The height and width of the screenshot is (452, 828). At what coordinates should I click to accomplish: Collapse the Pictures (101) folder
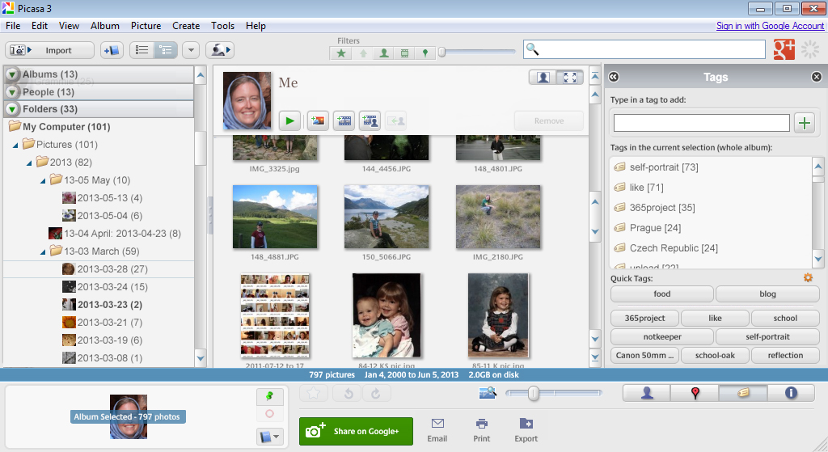click(15, 145)
